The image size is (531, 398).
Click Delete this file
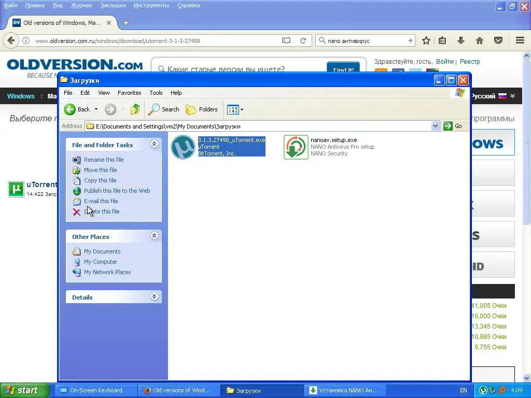pyautogui.click(x=102, y=211)
